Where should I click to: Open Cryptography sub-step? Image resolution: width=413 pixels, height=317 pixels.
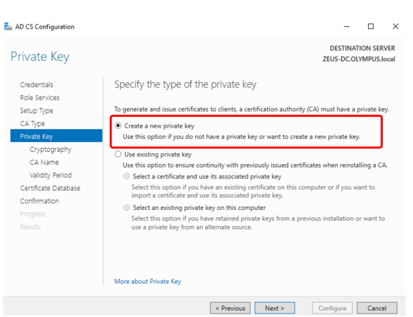[50, 149]
